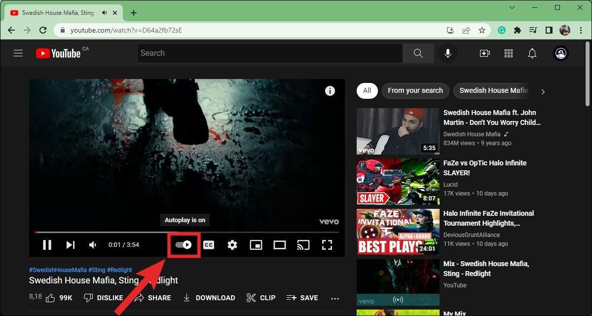The width and height of the screenshot is (592, 316).
Task: Expand more actions via the three dots
Action: coord(335,298)
